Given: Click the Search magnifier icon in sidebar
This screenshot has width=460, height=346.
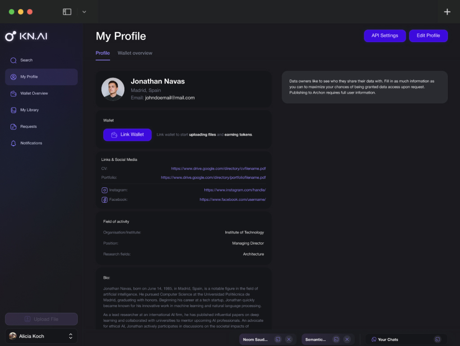Looking at the screenshot, I should point(13,60).
